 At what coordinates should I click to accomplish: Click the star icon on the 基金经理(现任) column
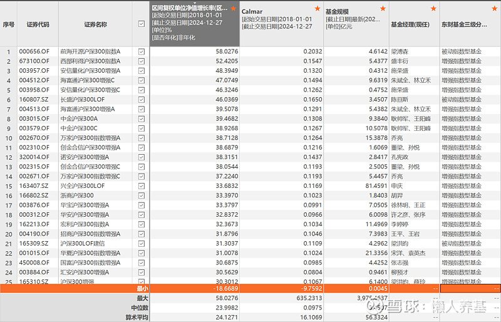tap(433, 9)
